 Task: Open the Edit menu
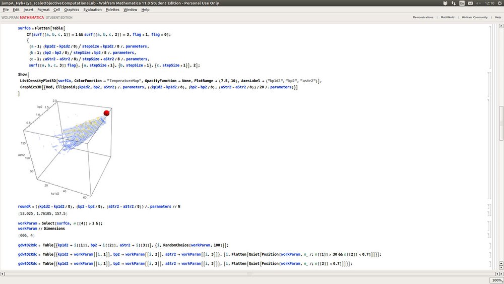point(16,10)
